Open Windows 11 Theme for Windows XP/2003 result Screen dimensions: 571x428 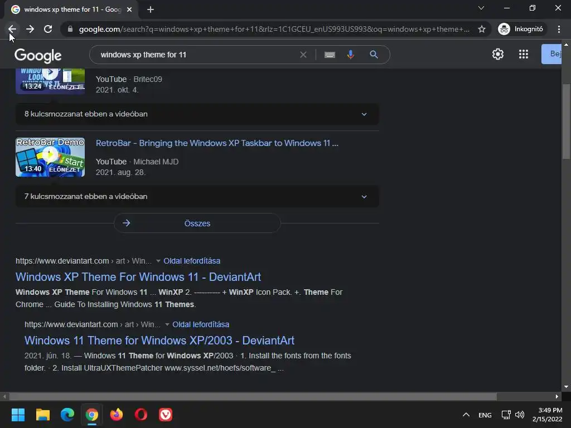(x=159, y=341)
